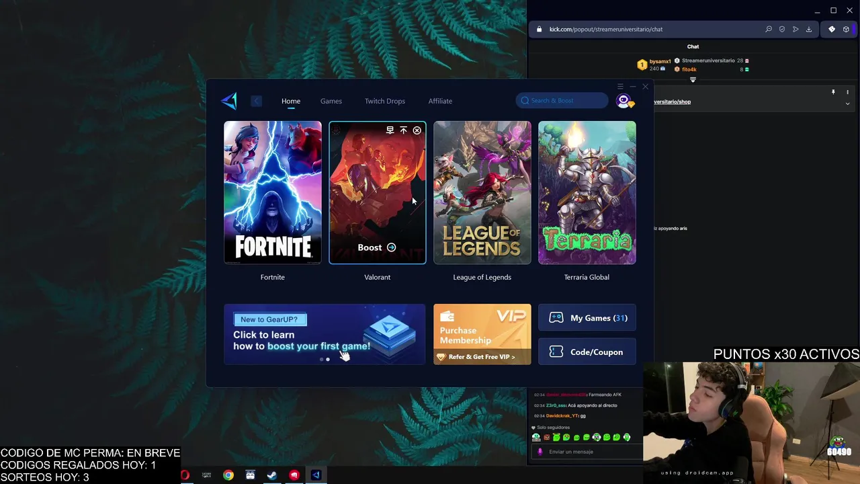Click the pin icon on pinned message

[x=833, y=92]
